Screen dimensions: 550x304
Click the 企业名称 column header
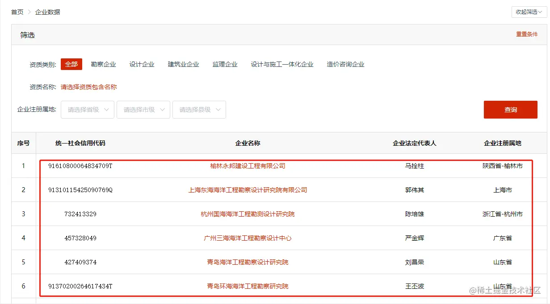[x=248, y=143]
